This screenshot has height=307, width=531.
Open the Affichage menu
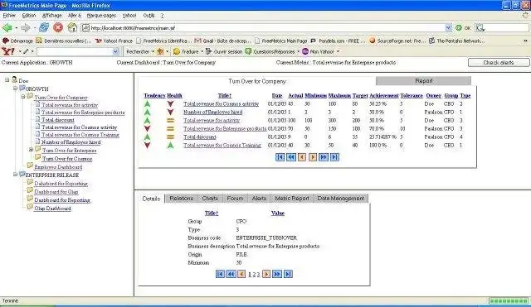click(x=51, y=16)
